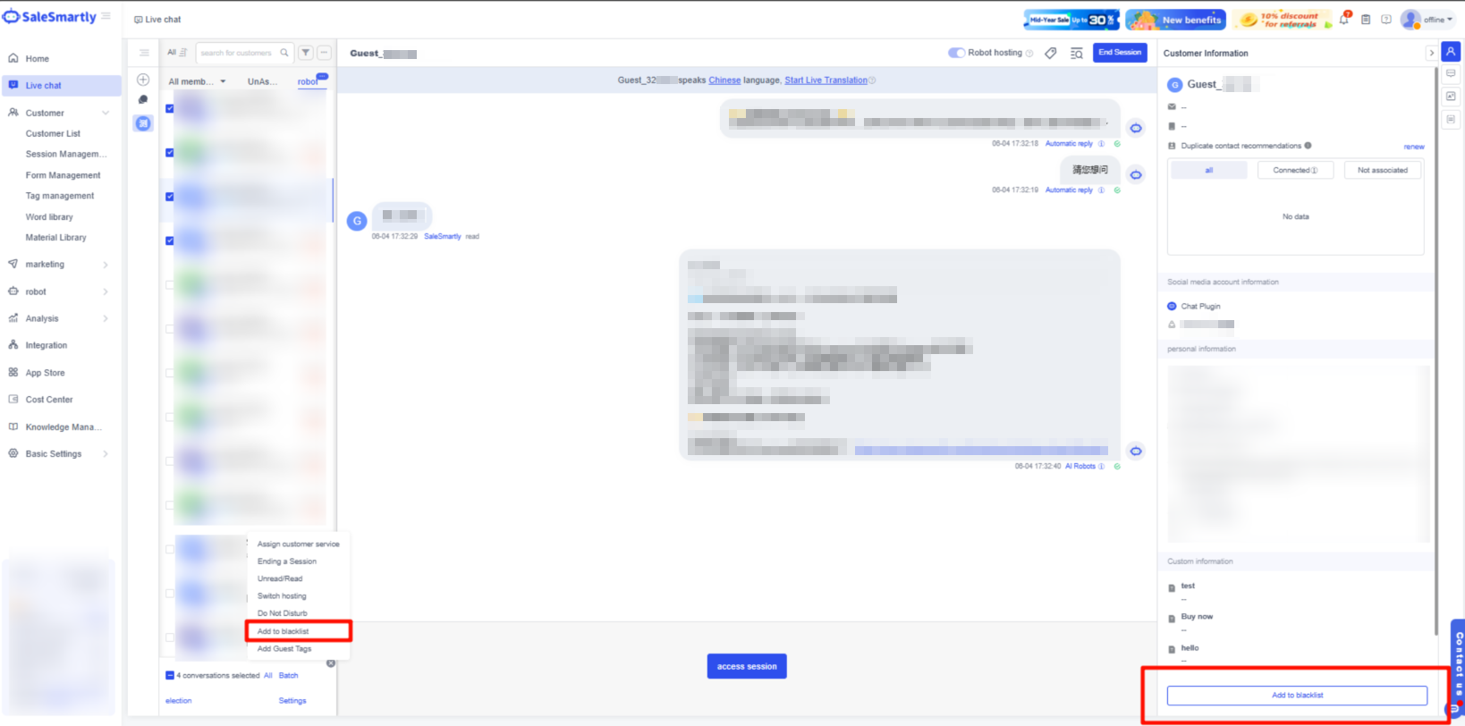Toggle the '4 conversations selected' checkbox

pyautogui.click(x=170, y=675)
